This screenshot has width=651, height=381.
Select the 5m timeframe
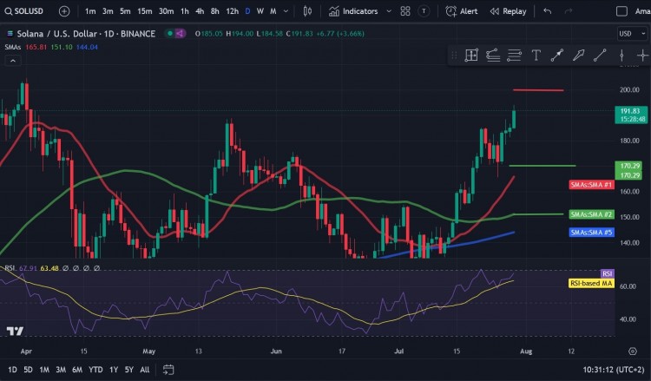[125, 11]
